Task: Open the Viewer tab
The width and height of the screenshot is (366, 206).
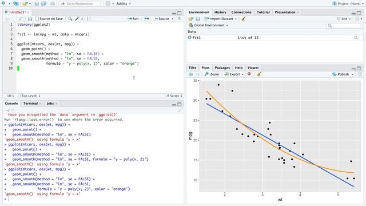Action: click(253, 68)
